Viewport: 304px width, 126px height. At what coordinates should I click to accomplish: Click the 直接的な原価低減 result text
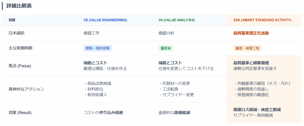174,113
